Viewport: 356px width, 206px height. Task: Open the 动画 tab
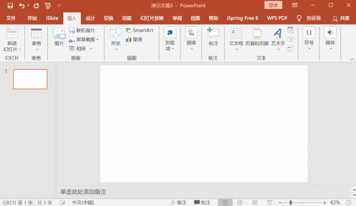coord(126,18)
